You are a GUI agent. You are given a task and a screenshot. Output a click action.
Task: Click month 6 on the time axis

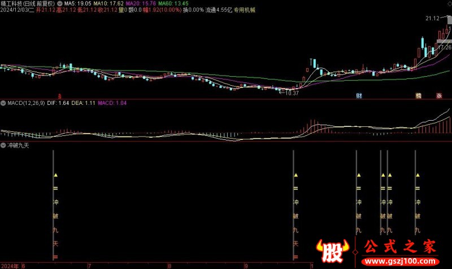tap(24, 266)
